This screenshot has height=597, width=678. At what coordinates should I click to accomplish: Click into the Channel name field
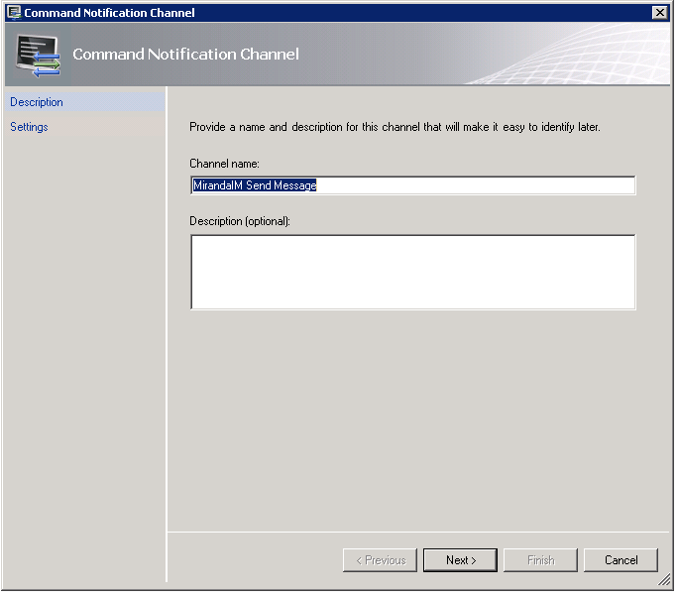pos(415,186)
